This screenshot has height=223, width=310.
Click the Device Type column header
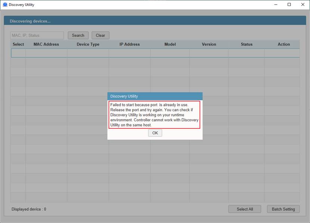click(x=88, y=44)
